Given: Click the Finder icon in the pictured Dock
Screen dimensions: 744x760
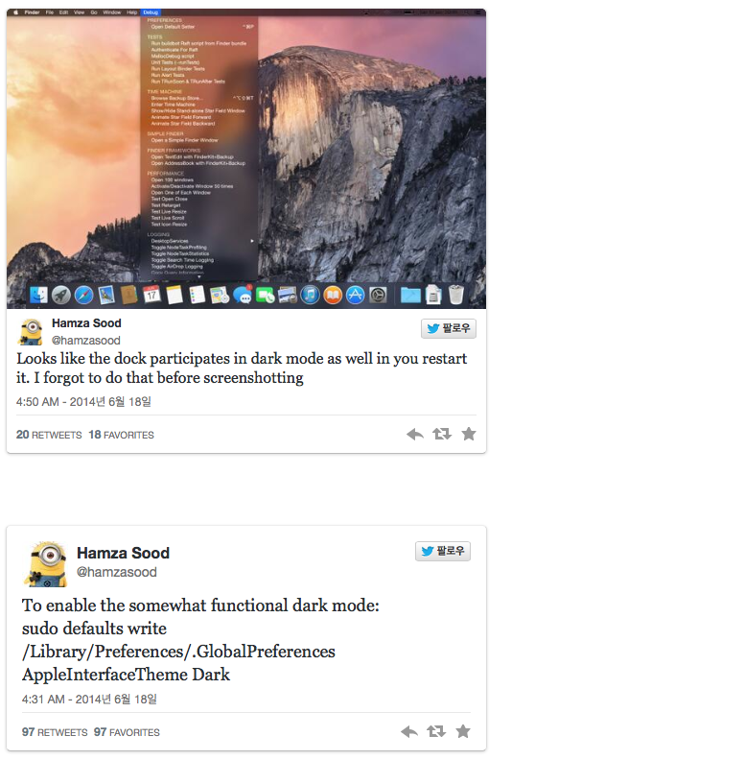Looking at the screenshot, I should point(39,295).
